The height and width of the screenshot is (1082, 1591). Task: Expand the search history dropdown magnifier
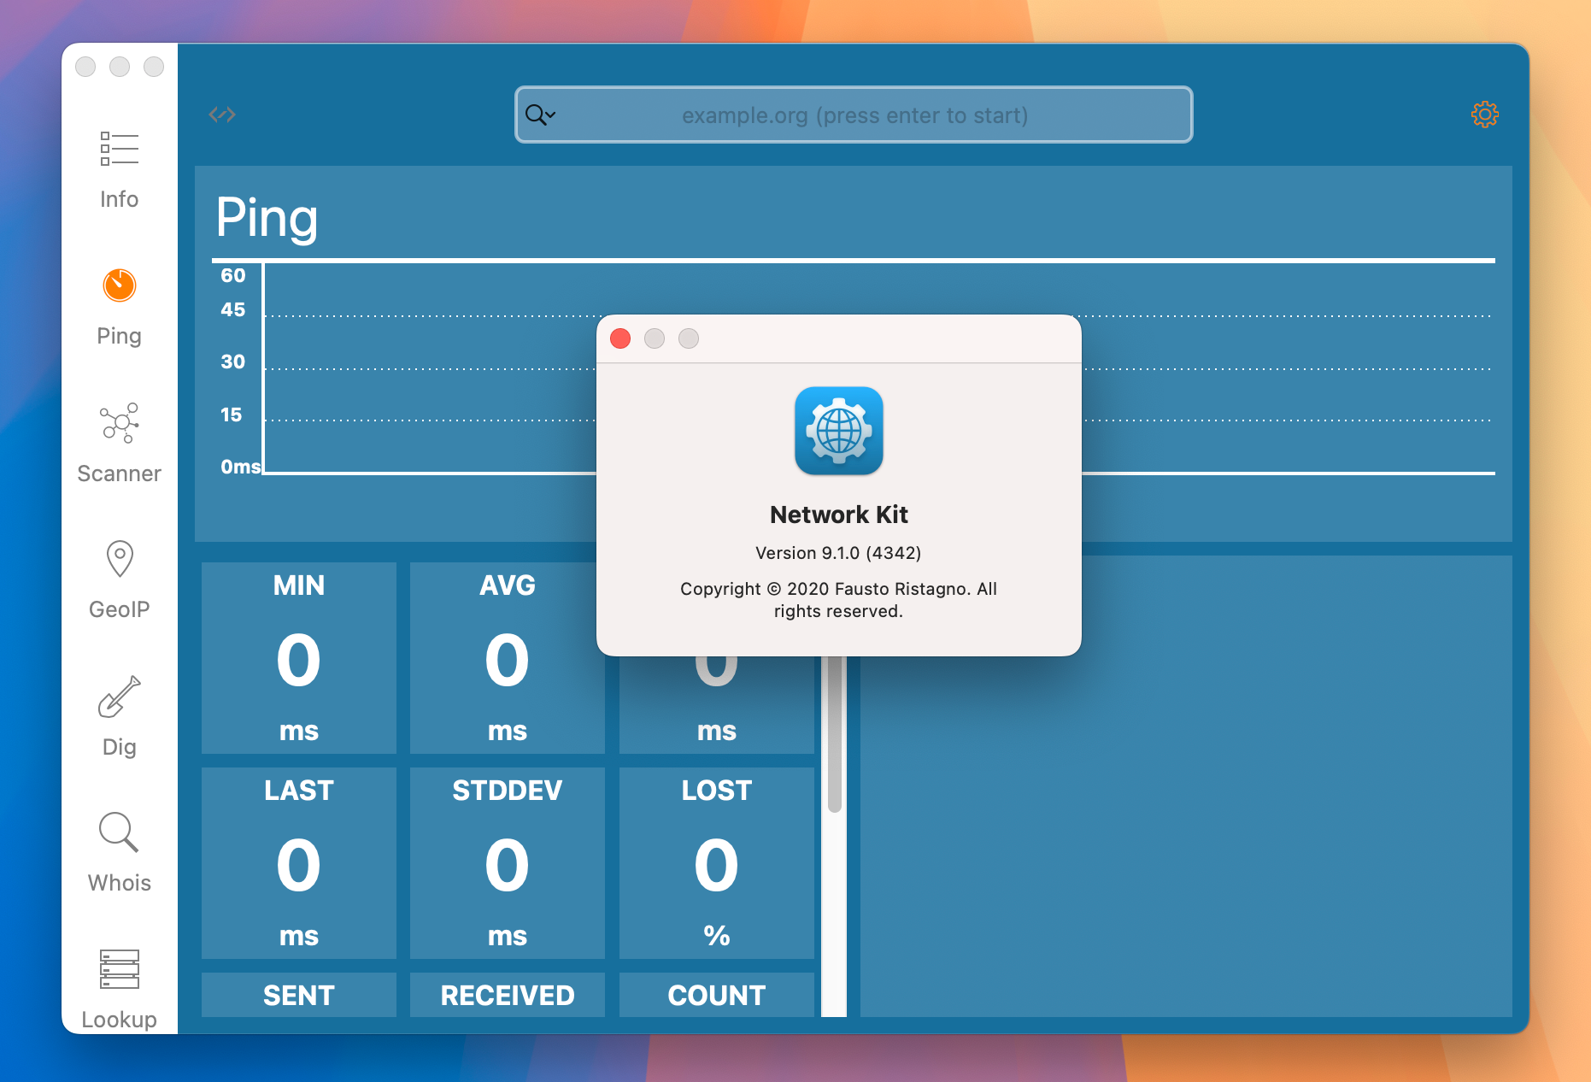click(540, 115)
